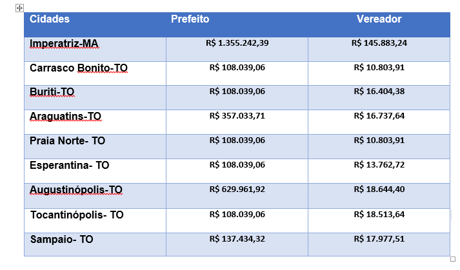Click the Sampaio- TO cell
The height and width of the screenshot is (270, 460).
[61, 239]
